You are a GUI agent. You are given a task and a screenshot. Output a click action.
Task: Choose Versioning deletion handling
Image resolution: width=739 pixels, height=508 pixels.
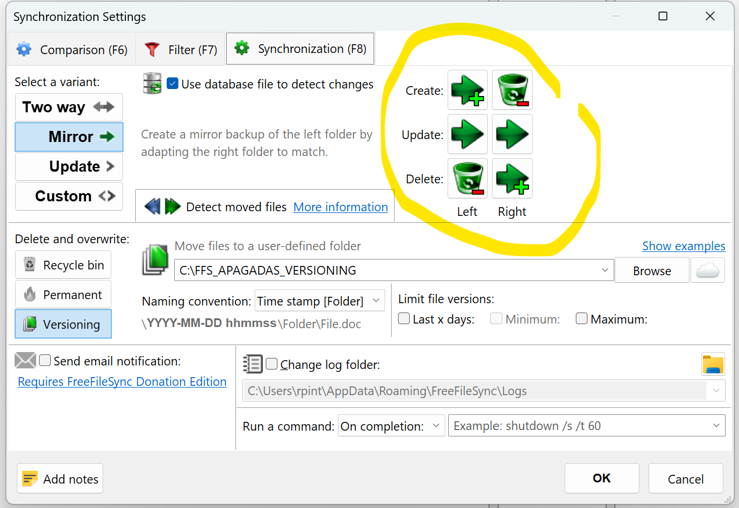coord(63,324)
